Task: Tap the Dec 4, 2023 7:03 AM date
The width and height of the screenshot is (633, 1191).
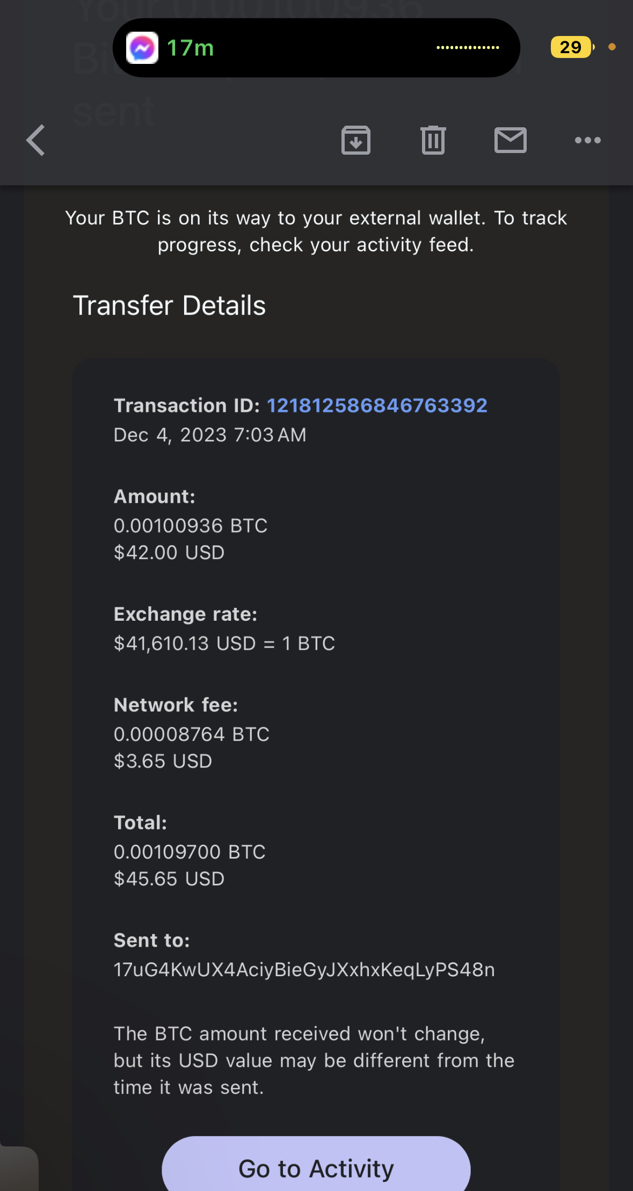Action: pyautogui.click(x=210, y=435)
